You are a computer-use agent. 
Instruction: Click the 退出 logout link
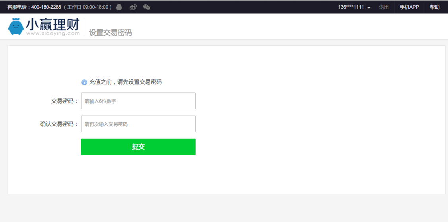(384, 7)
